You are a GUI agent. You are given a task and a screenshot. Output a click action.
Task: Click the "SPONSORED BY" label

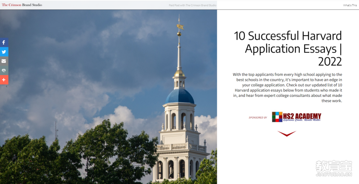tap(258, 117)
